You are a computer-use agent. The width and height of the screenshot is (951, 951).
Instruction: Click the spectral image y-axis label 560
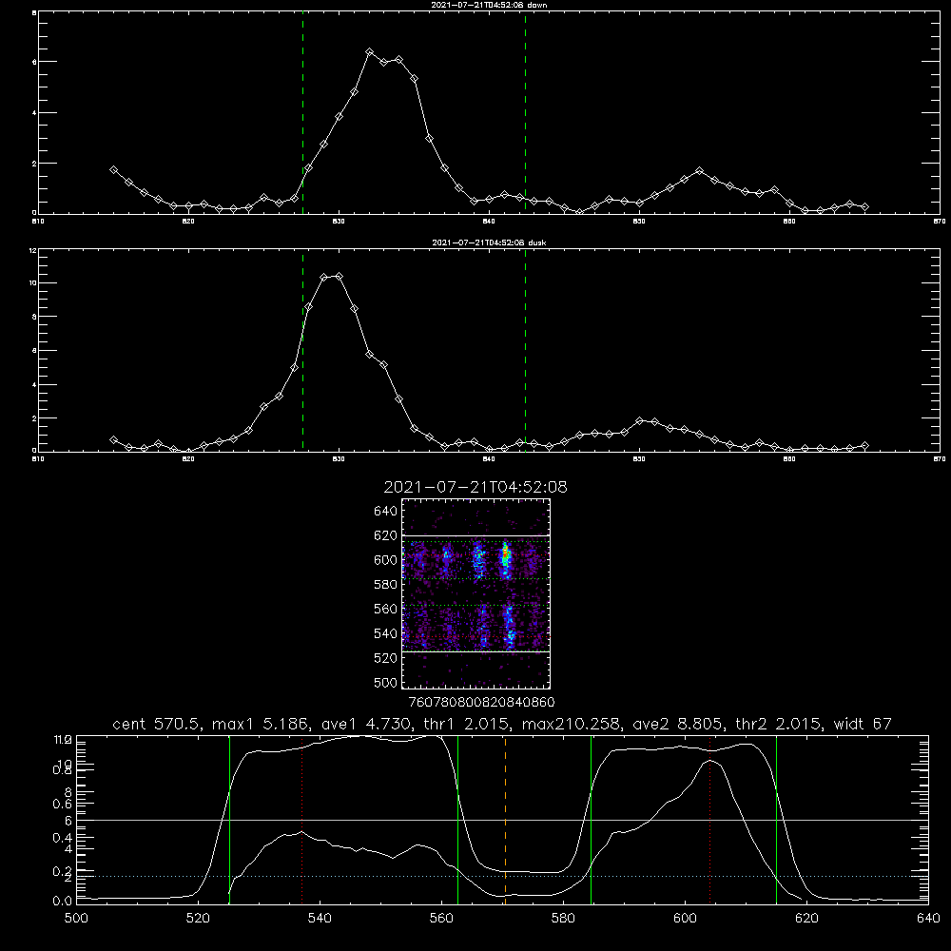pyautogui.click(x=385, y=609)
